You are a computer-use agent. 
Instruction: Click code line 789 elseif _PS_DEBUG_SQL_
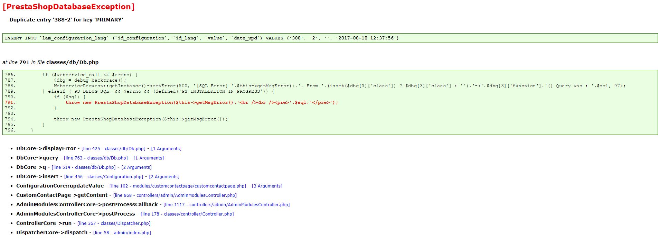158,91
